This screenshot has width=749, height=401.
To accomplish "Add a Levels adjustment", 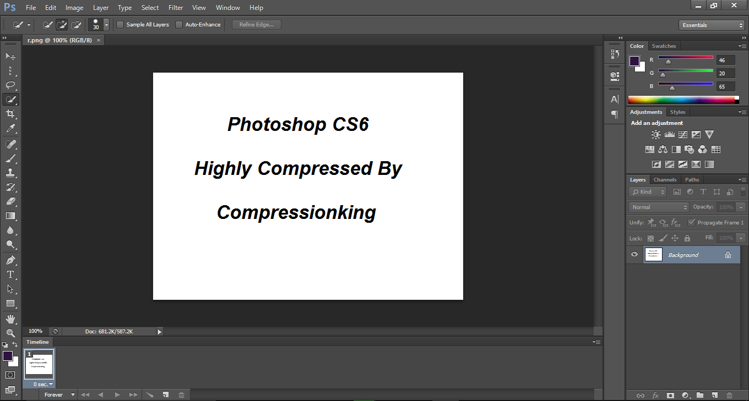I will coord(669,134).
